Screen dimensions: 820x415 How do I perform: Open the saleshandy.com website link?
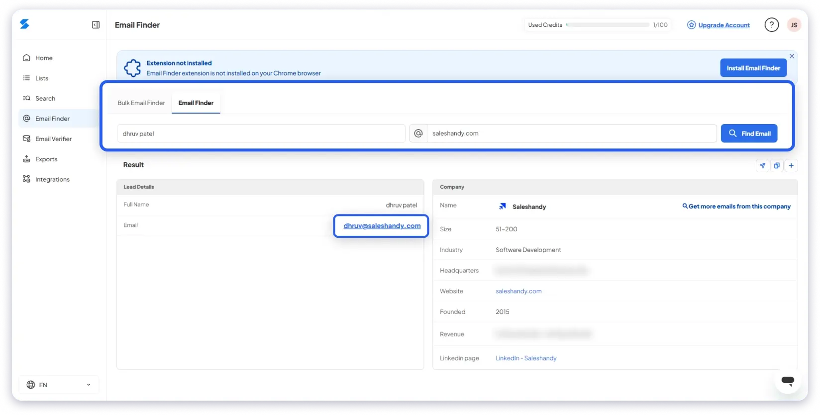[x=518, y=291]
